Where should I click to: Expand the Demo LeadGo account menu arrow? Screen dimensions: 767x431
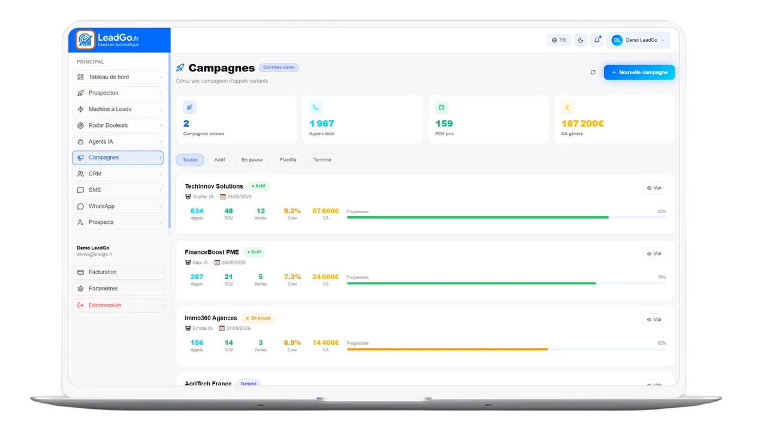(x=663, y=41)
